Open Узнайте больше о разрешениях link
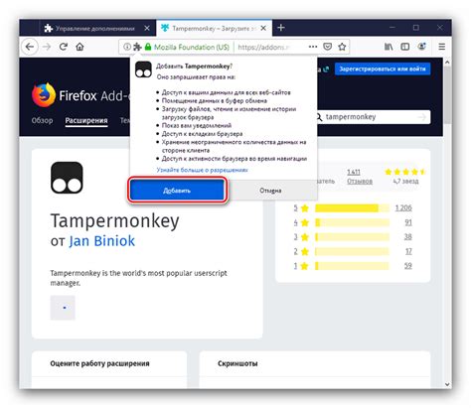The image size is (471, 408). [x=202, y=170]
